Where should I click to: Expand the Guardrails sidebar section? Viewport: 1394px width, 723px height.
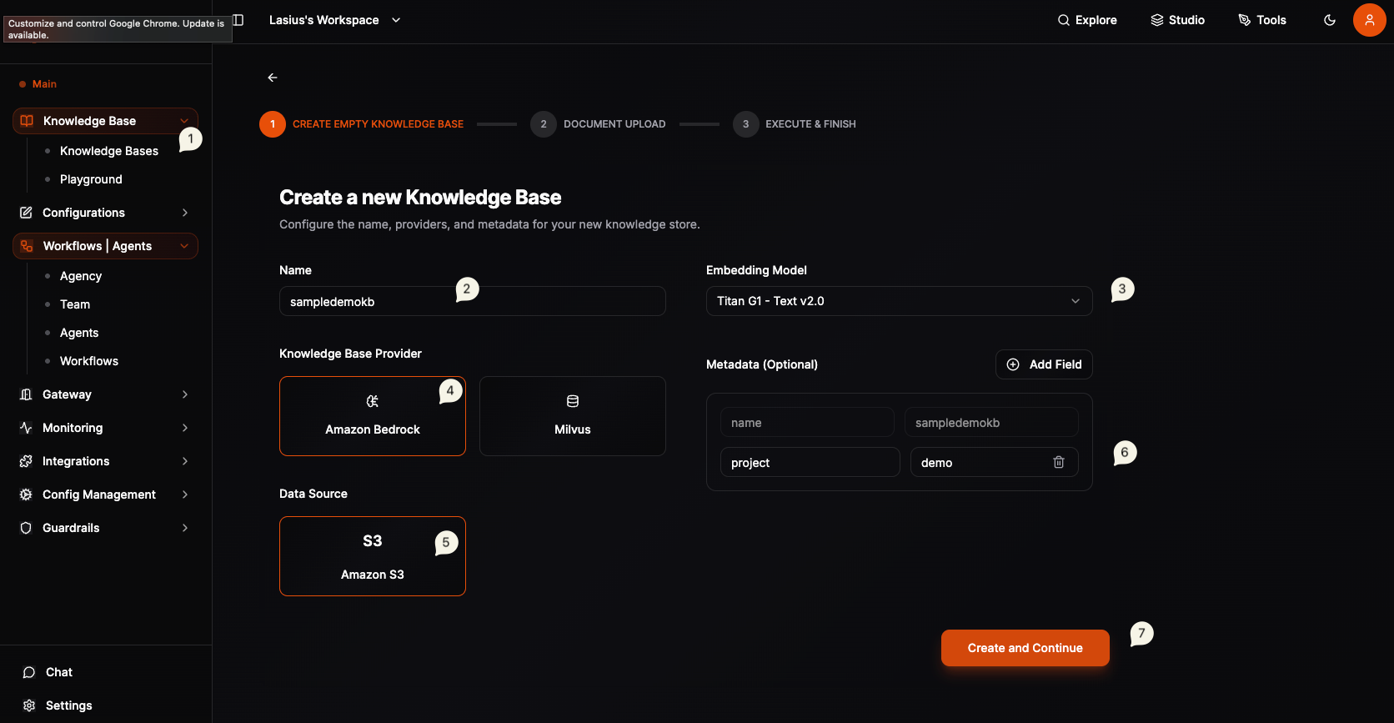105,528
